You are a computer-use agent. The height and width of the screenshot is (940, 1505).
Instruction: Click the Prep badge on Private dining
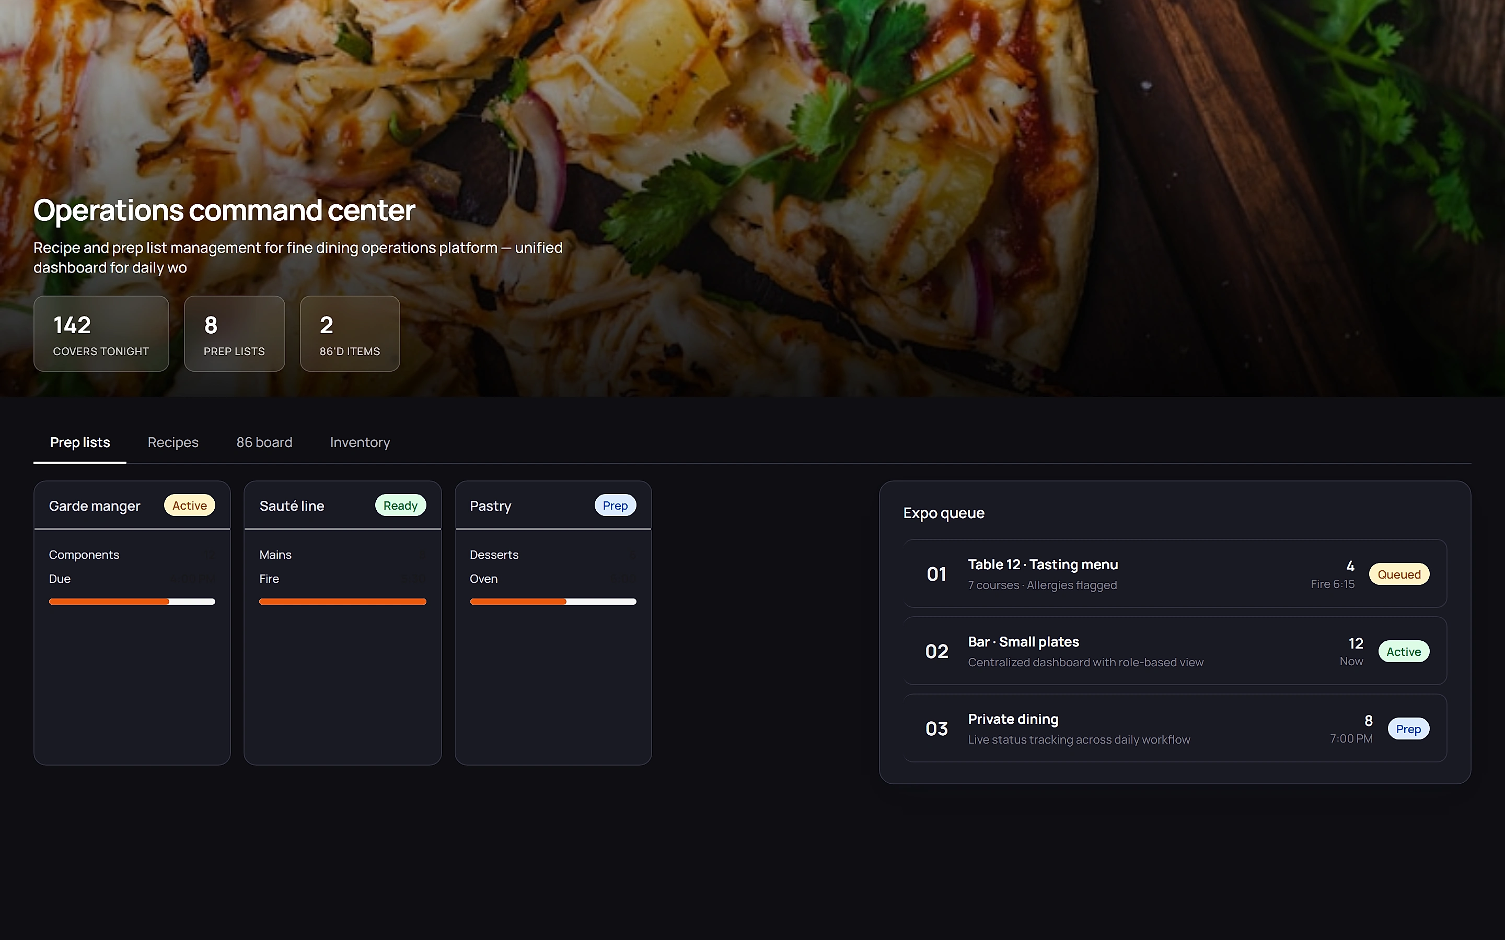click(1409, 728)
